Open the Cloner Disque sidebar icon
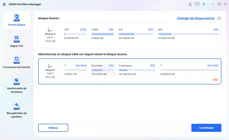The height and width of the screenshot is (140, 229). [17, 17]
